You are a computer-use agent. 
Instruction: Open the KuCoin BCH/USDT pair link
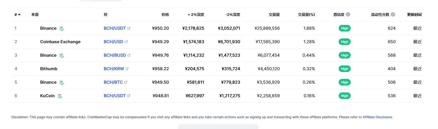[114, 96]
